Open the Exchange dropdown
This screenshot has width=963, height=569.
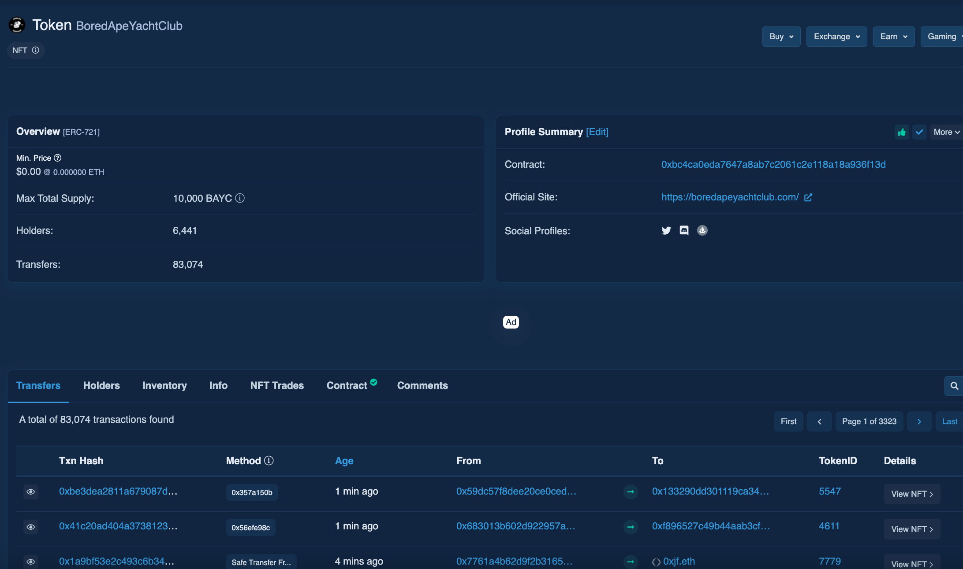[836, 37]
